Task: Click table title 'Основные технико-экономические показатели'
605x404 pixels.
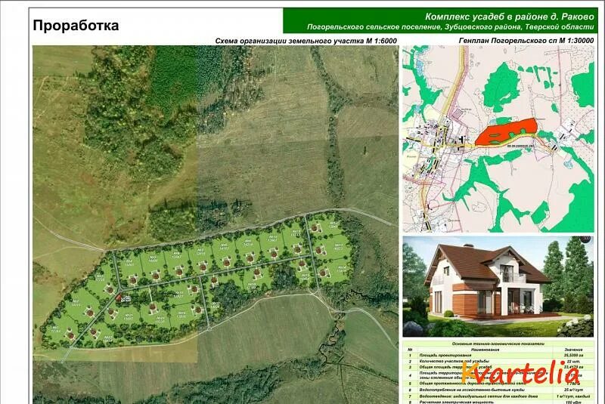Action: [x=498, y=344]
